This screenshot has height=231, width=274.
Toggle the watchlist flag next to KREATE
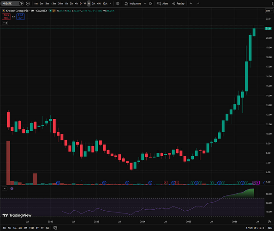point(21,4)
